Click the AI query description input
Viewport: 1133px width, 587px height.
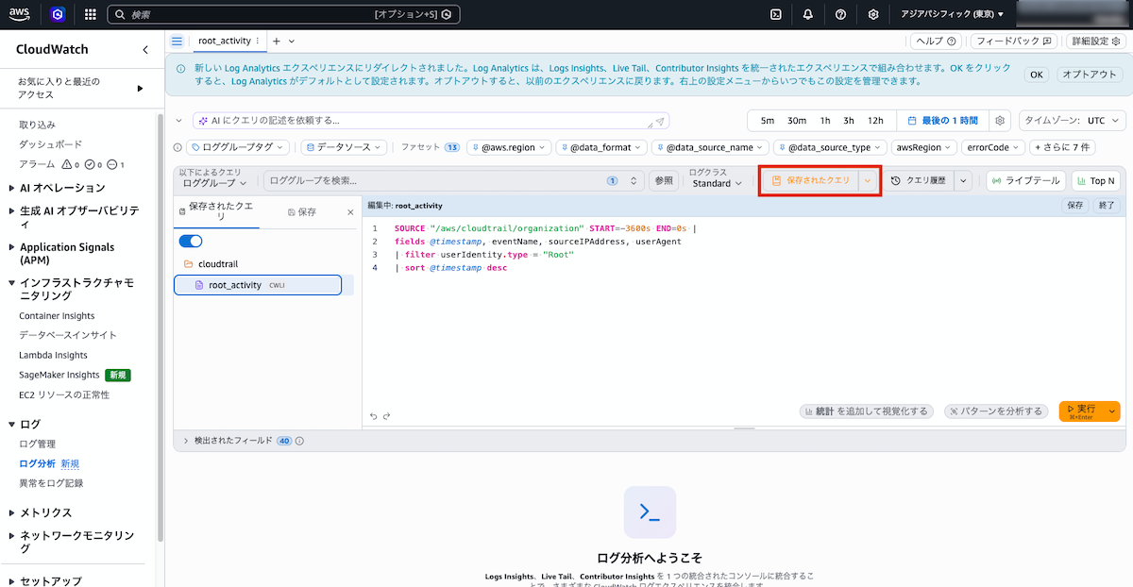tap(431, 121)
